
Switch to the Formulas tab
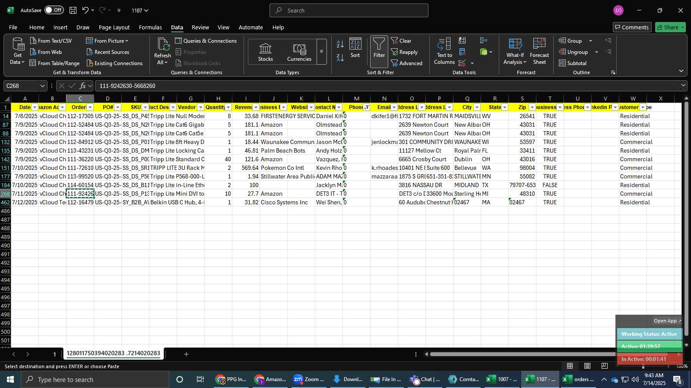coord(150,27)
